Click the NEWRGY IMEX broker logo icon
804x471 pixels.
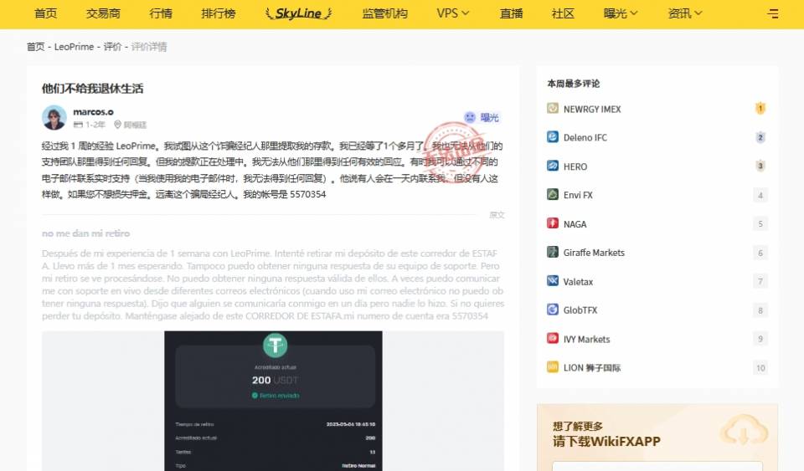[x=552, y=109]
